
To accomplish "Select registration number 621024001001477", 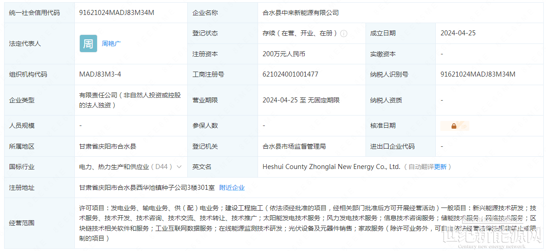I will [x=290, y=74].
